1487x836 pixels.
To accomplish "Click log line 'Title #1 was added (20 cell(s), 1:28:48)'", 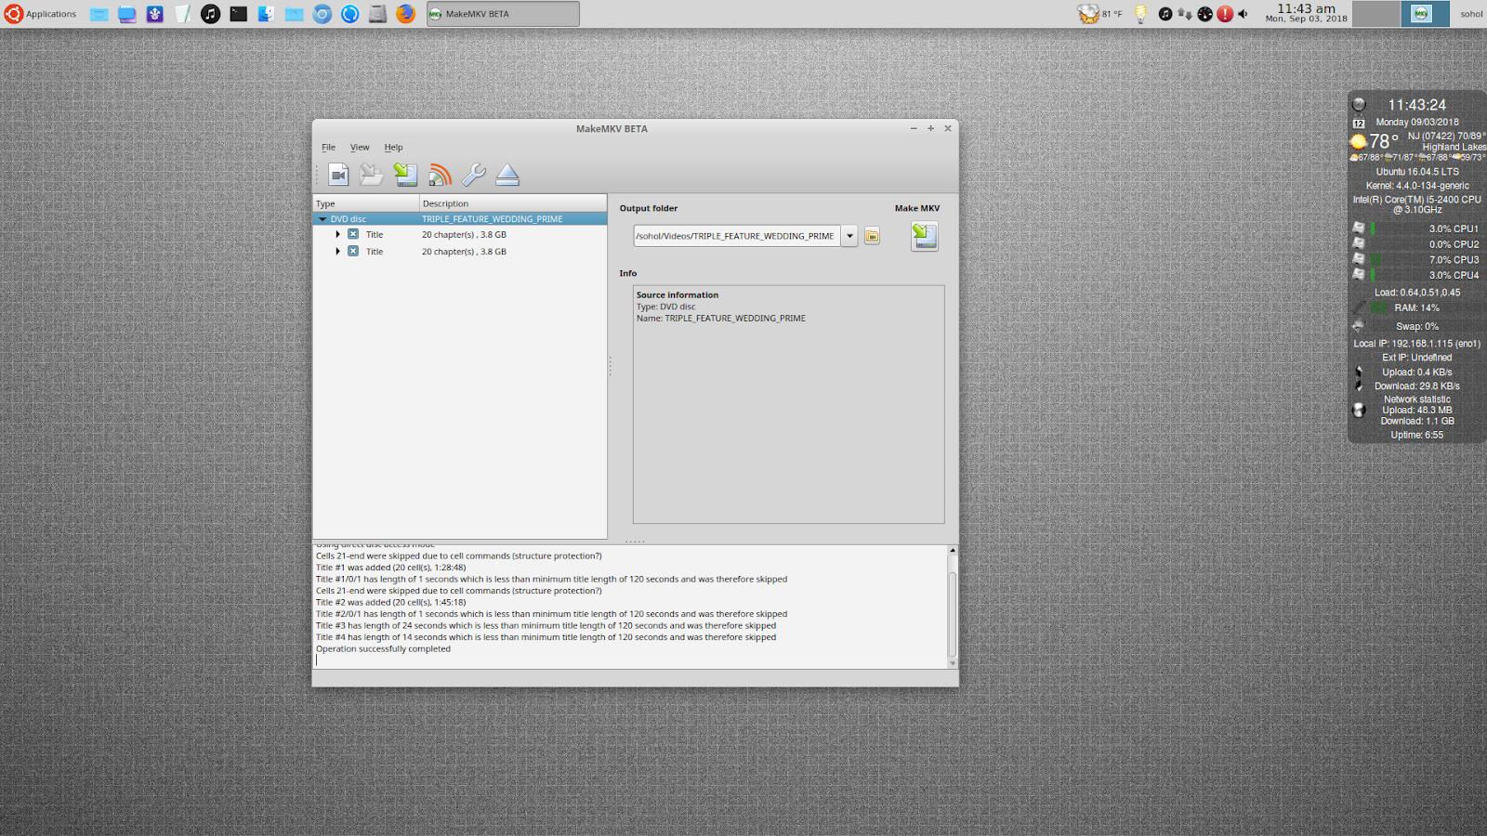I will tap(390, 568).
